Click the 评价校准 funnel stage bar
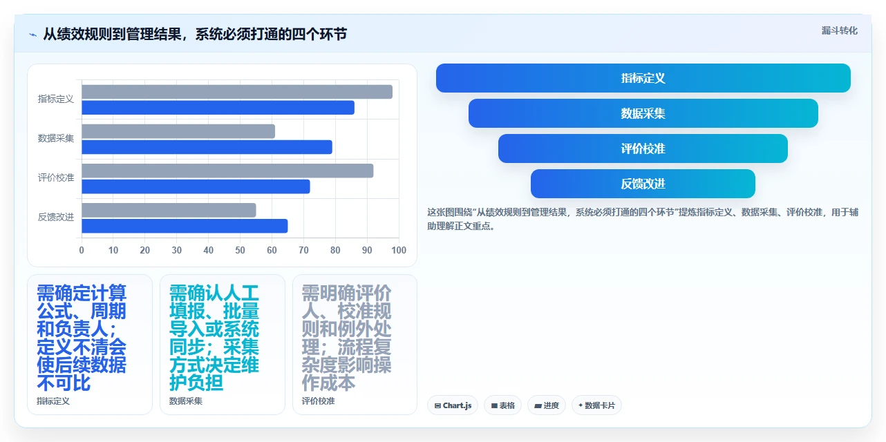 643,148
